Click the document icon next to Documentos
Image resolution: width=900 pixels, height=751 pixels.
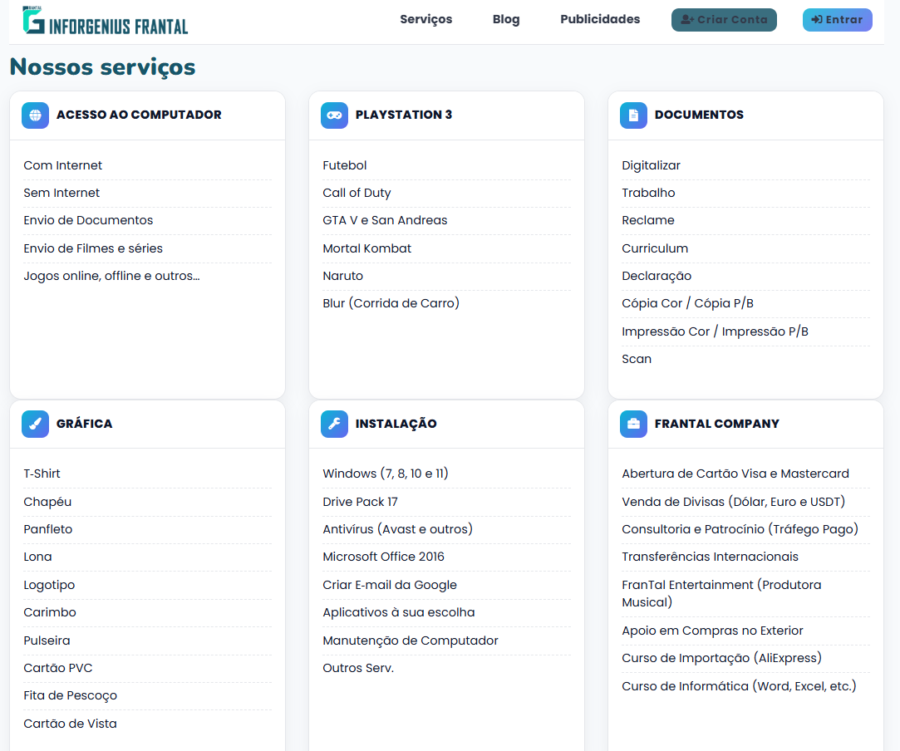633,115
